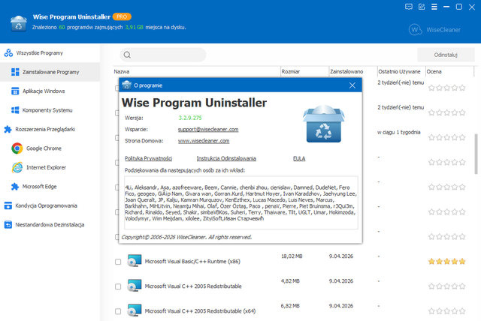
Task: Click the dialog copyright notice text
Action: coord(186,237)
